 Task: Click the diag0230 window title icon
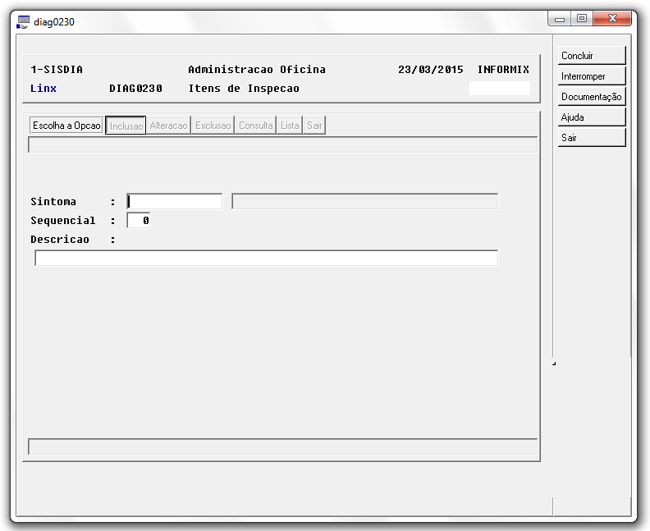tap(23, 22)
